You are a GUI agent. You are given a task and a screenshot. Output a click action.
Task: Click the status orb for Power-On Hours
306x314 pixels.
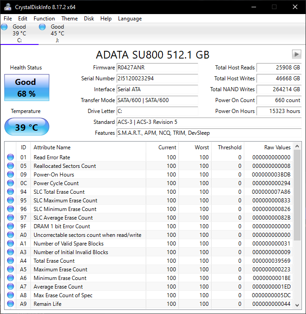10,174
